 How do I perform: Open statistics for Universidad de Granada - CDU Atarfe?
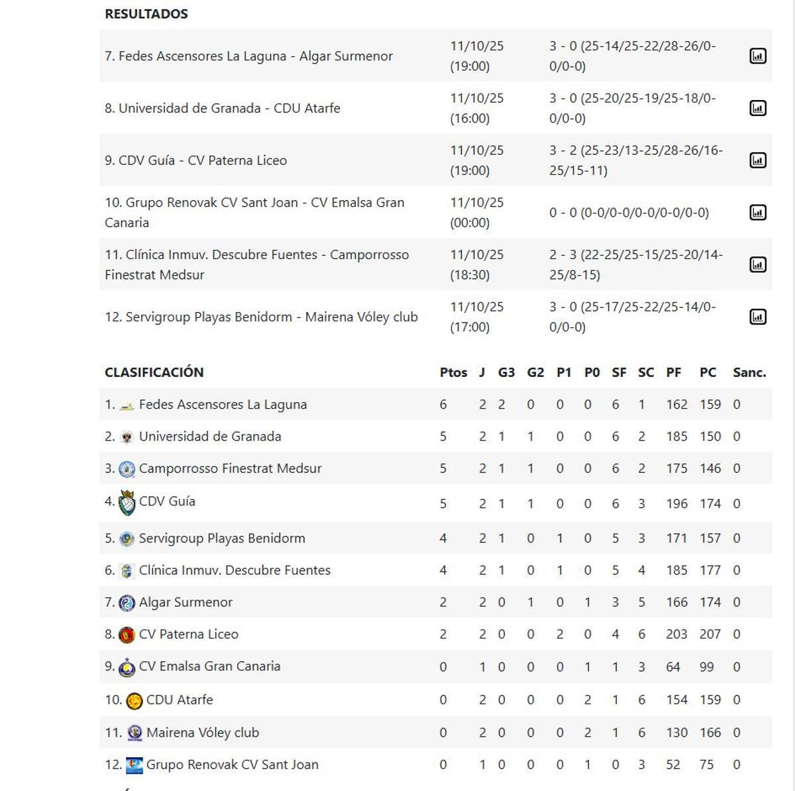pos(757,107)
